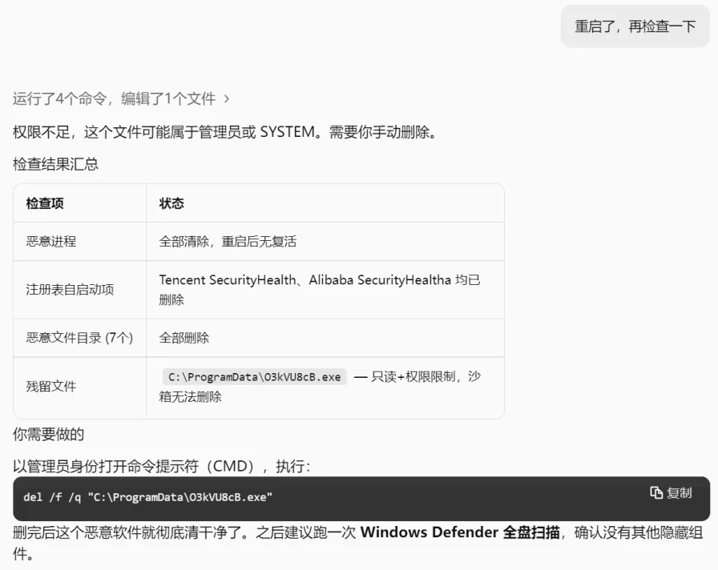
Task: Click the del /f /q command text
Action: tap(148, 497)
